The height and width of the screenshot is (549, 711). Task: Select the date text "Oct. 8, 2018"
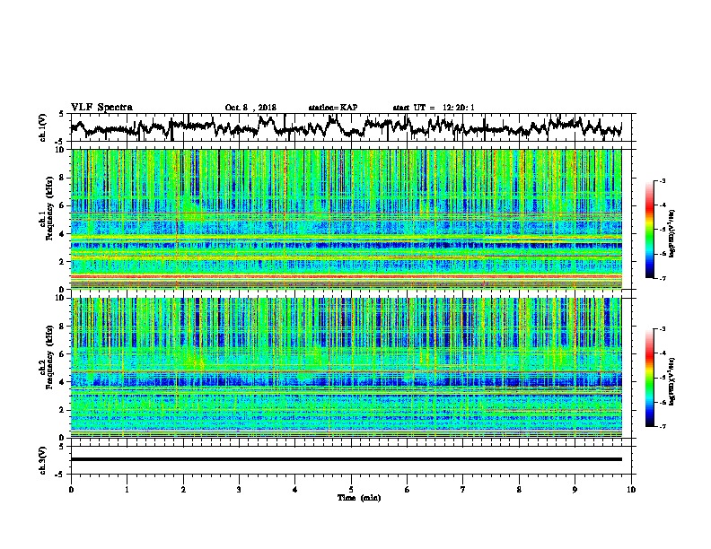click(x=250, y=108)
